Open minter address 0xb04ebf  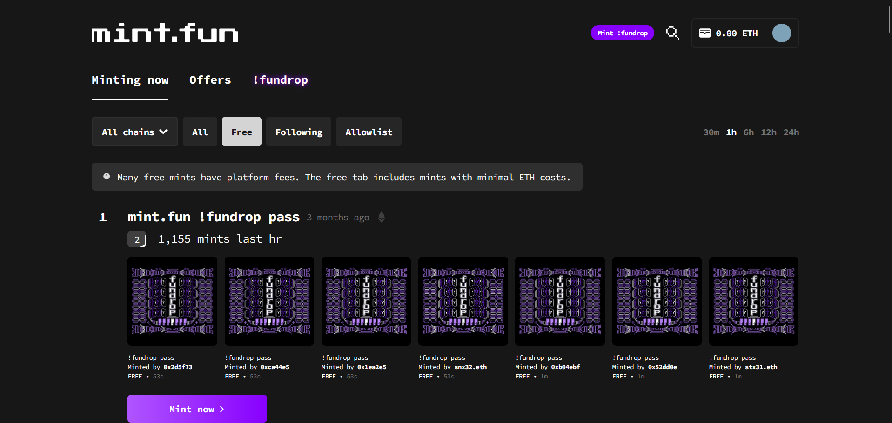[565, 367]
